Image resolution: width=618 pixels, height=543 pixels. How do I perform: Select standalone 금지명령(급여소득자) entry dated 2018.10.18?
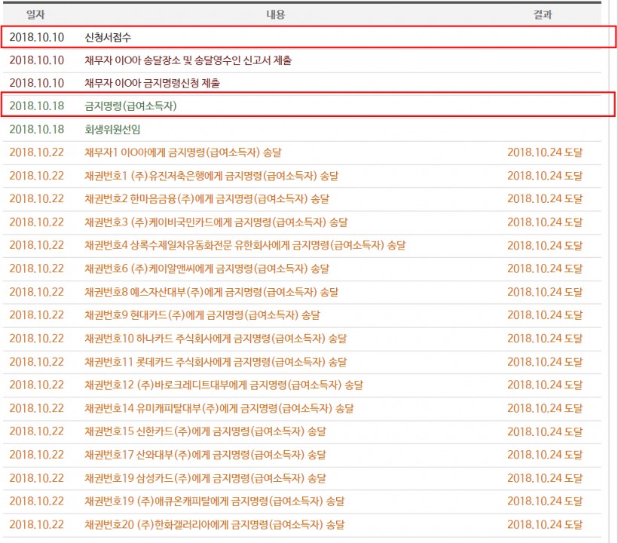(130, 106)
